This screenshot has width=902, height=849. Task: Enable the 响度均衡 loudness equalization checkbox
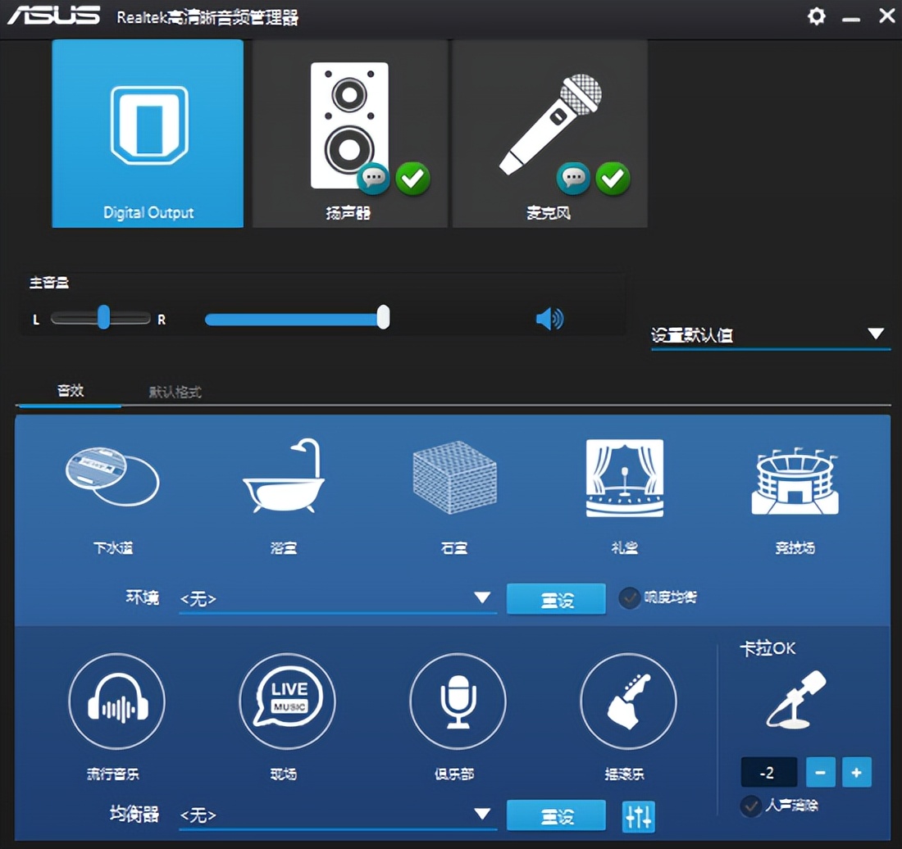point(630,598)
